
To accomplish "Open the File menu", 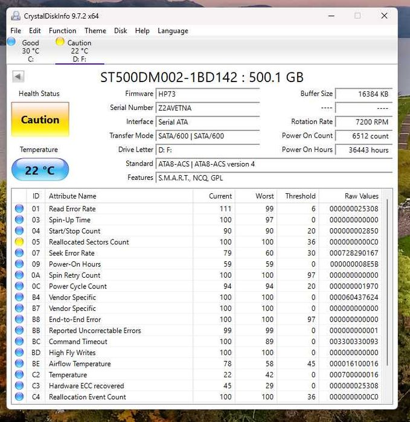I will (x=16, y=31).
